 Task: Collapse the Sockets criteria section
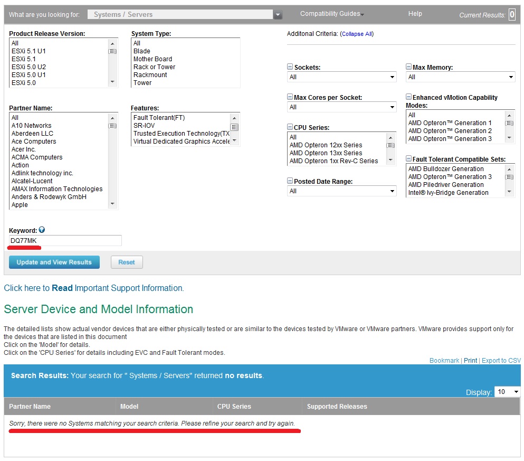click(x=290, y=67)
